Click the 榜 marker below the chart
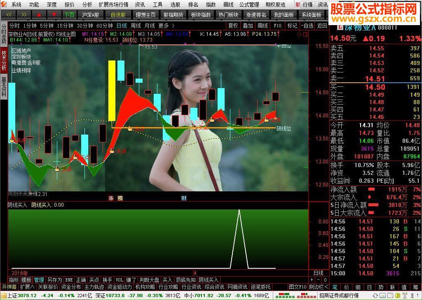 (x=120, y=198)
